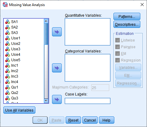Enable the Listwise estimation checkbox

(x=117, y=40)
